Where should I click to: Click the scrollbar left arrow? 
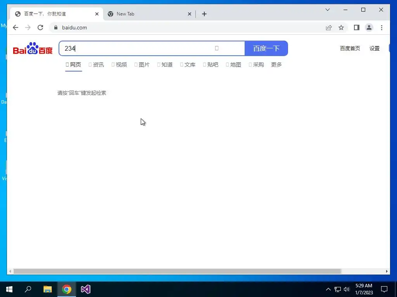coord(10,271)
